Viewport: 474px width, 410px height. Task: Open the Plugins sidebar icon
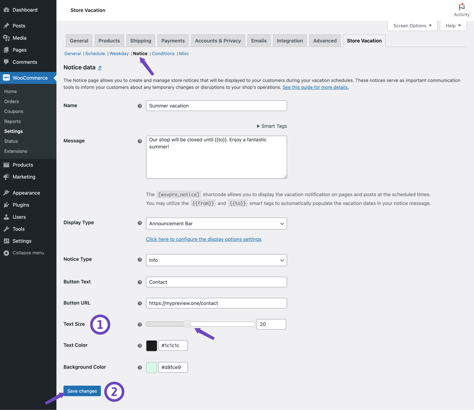[6, 205]
